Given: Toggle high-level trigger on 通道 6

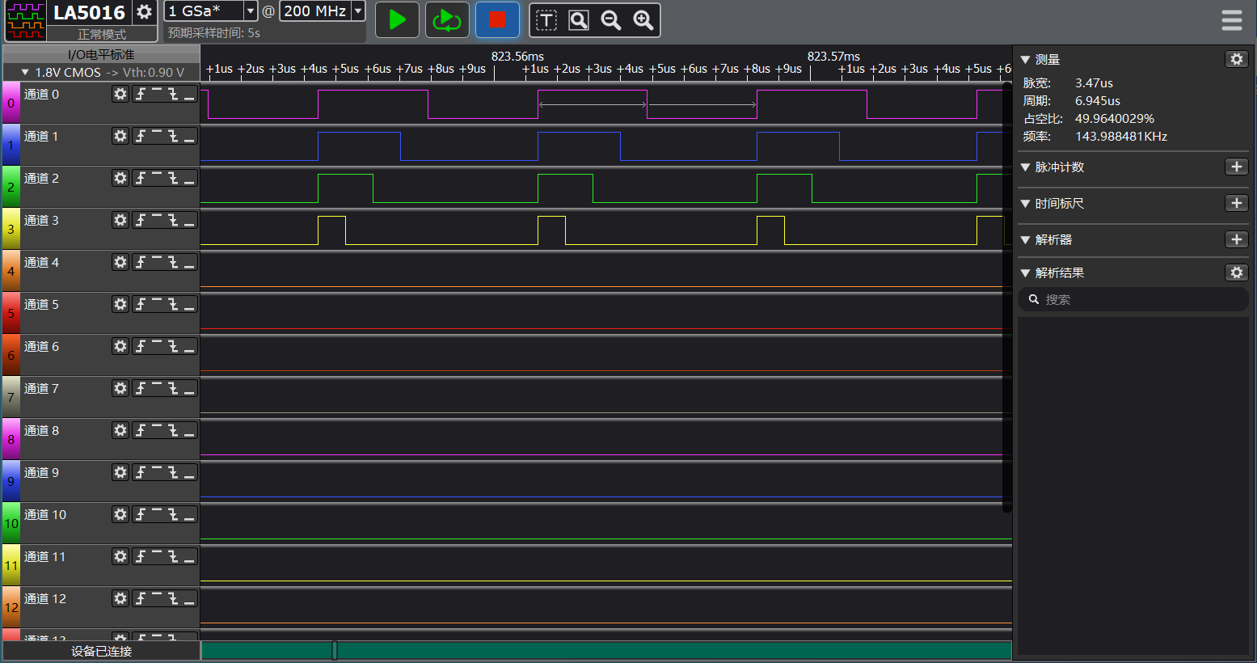Looking at the screenshot, I should 157,346.
